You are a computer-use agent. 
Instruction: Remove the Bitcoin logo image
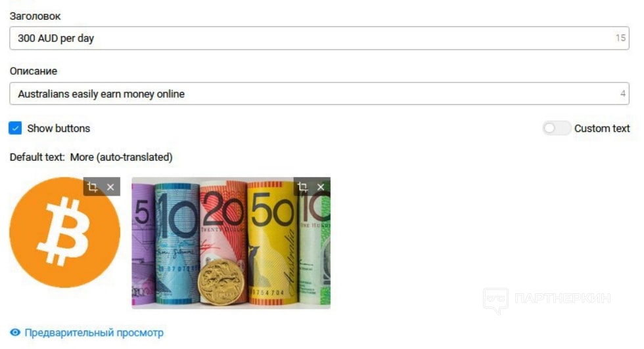(110, 187)
